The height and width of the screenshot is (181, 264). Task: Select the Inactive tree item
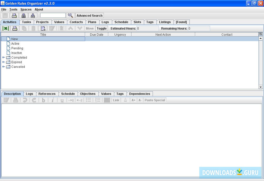[x=16, y=53]
